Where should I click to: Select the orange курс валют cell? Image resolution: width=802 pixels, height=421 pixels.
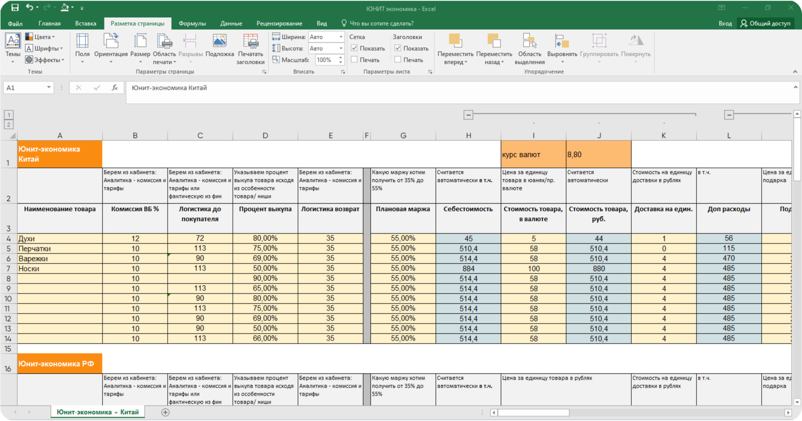tap(533, 154)
